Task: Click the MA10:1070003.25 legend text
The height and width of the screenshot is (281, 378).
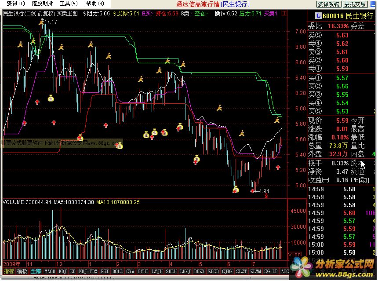Action: point(118,202)
